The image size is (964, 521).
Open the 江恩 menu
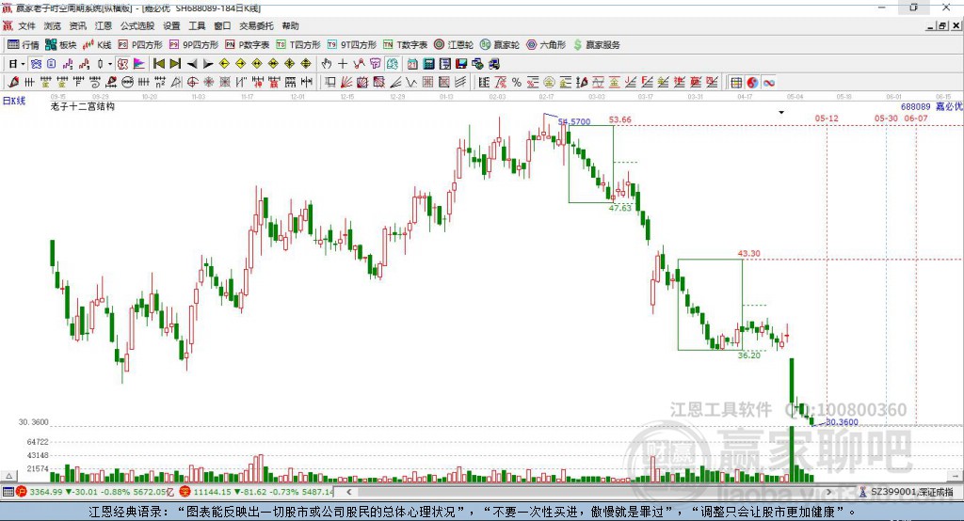(104, 25)
